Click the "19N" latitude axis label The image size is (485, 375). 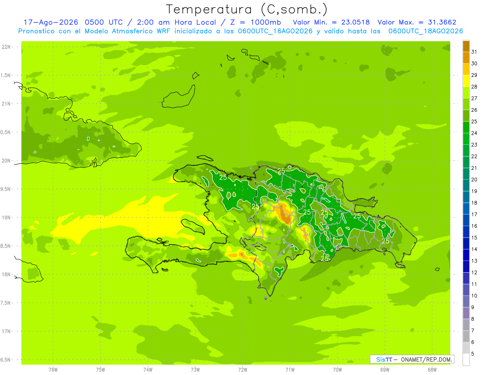click(x=6, y=218)
